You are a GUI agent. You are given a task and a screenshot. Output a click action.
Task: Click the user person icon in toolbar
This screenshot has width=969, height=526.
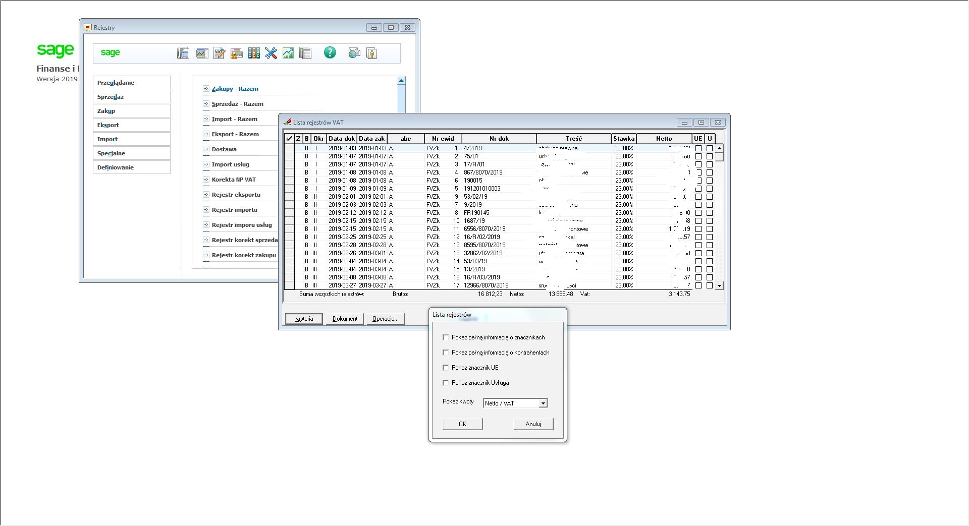click(371, 53)
